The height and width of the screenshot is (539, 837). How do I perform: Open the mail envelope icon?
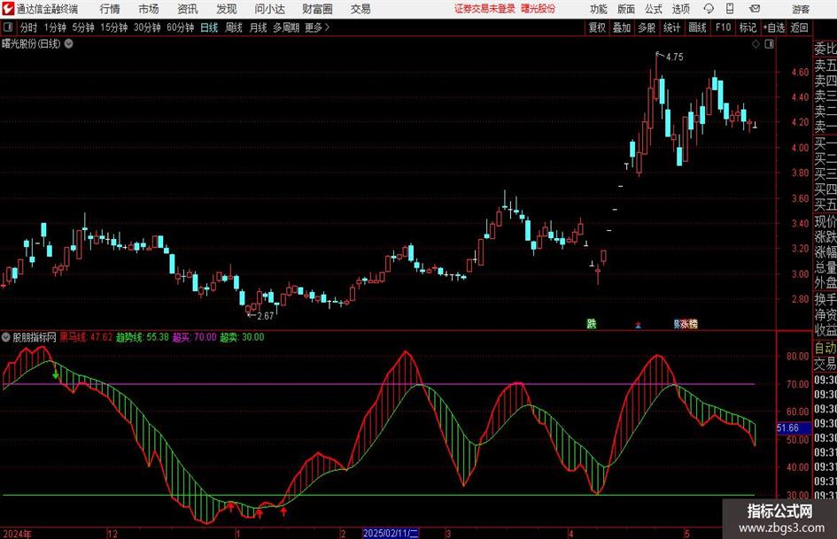point(755,9)
